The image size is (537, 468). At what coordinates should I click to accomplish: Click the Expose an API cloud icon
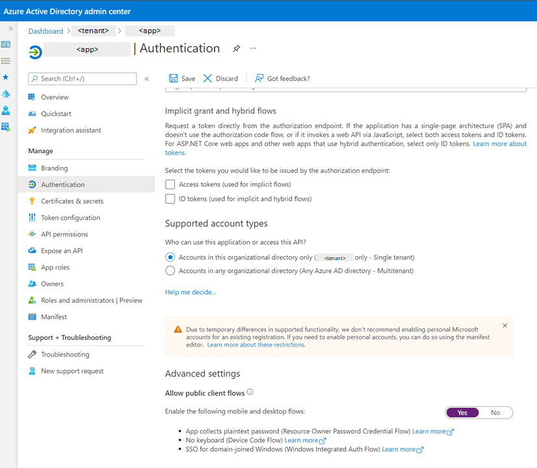pyautogui.click(x=32, y=251)
